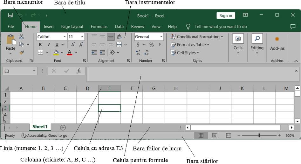Center text horizontally
Screen dimensions: 301x164
[x=102, y=45]
